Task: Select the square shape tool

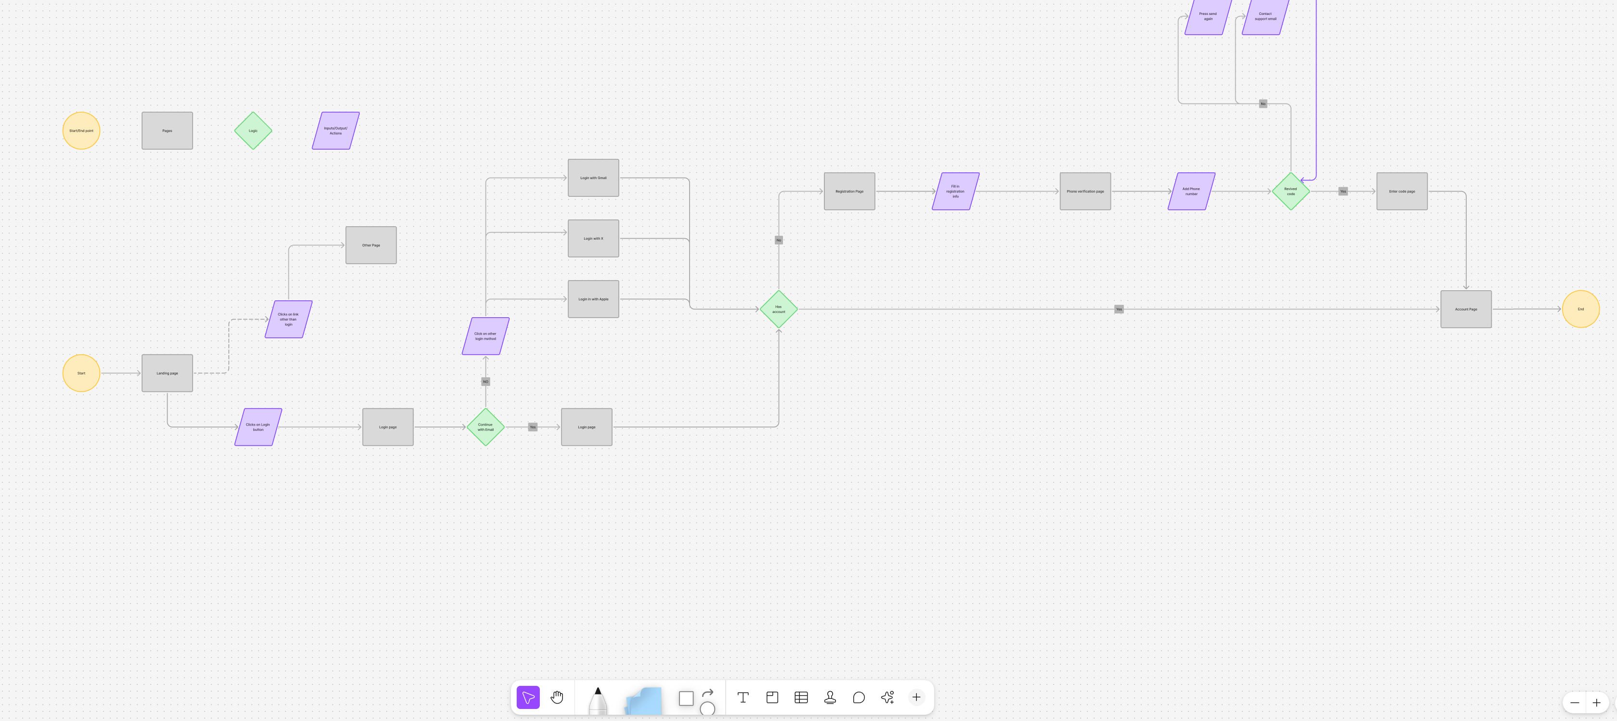Action: [686, 698]
